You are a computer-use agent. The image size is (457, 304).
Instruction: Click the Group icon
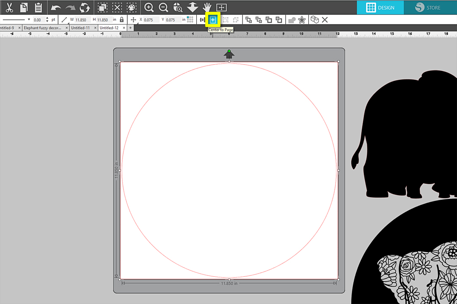(x=225, y=20)
